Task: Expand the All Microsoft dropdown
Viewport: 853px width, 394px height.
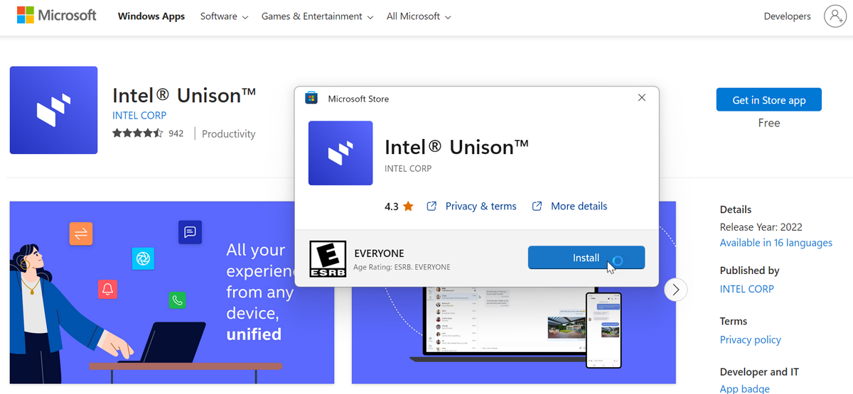Action: click(x=419, y=16)
